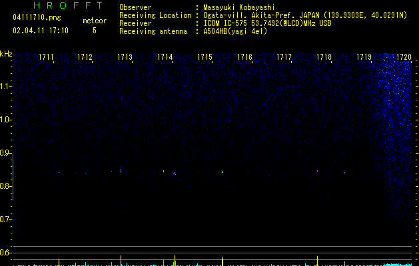This screenshot has height=266, width=419.
Task: Click the 1713 time marker
Action: tap(125, 57)
